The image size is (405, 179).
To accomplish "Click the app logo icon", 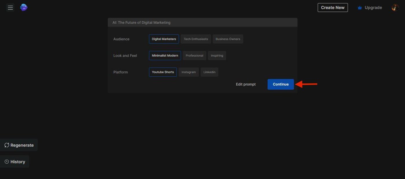I will [23, 7].
